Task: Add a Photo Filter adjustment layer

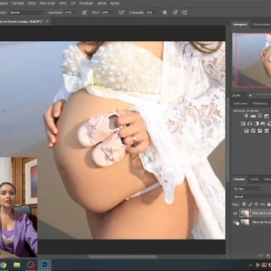Action: tap(263, 124)
